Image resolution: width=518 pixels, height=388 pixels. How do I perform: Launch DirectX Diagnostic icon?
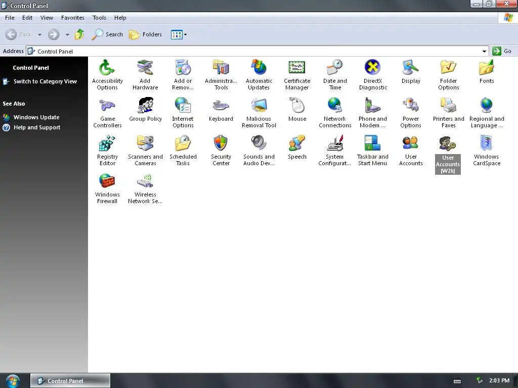click(x=373, y=74)
